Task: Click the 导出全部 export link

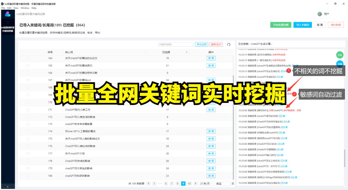Action: [x=202, y=44]
